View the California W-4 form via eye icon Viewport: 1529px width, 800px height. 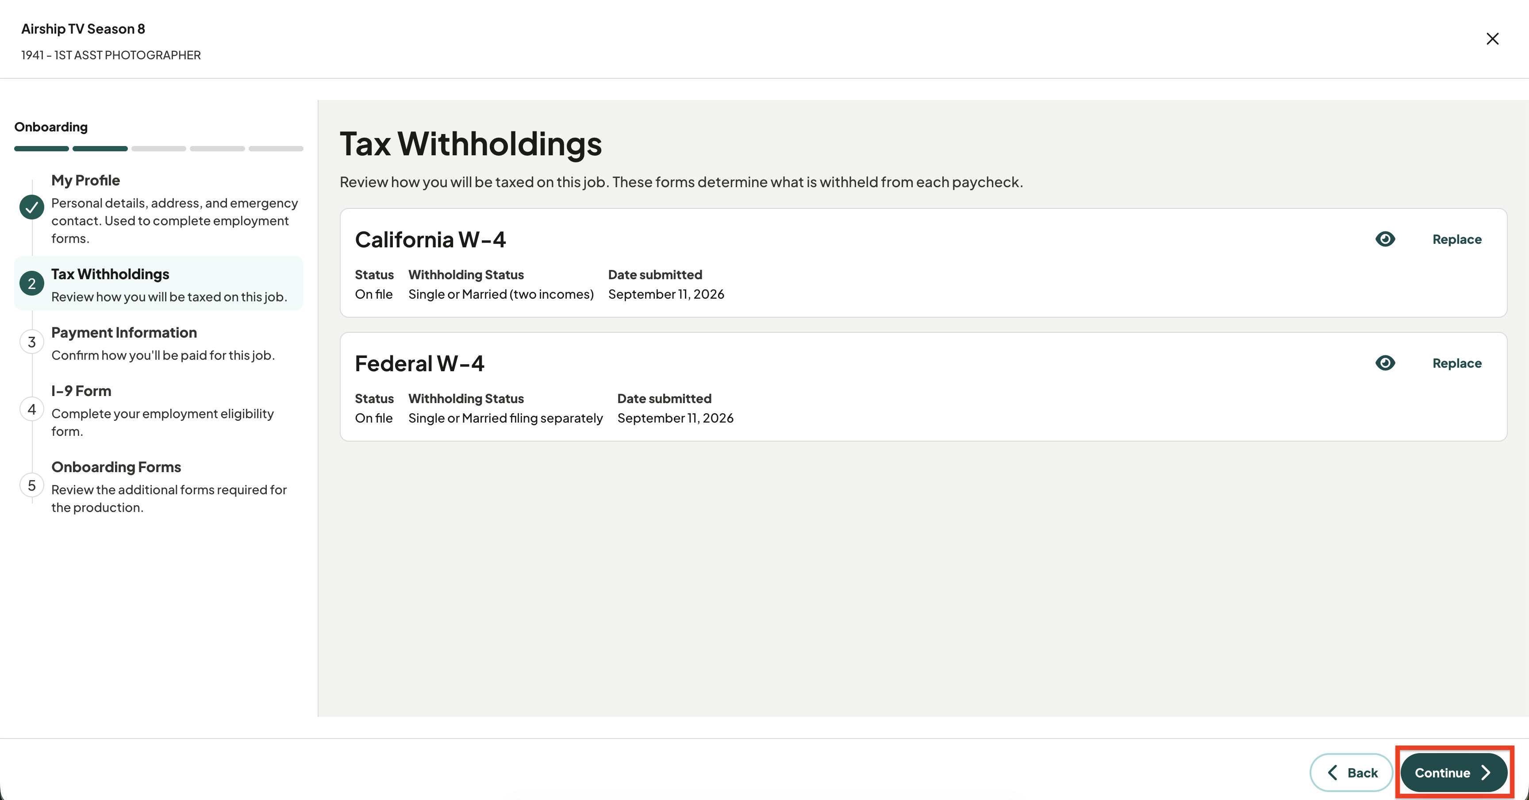1385,239
